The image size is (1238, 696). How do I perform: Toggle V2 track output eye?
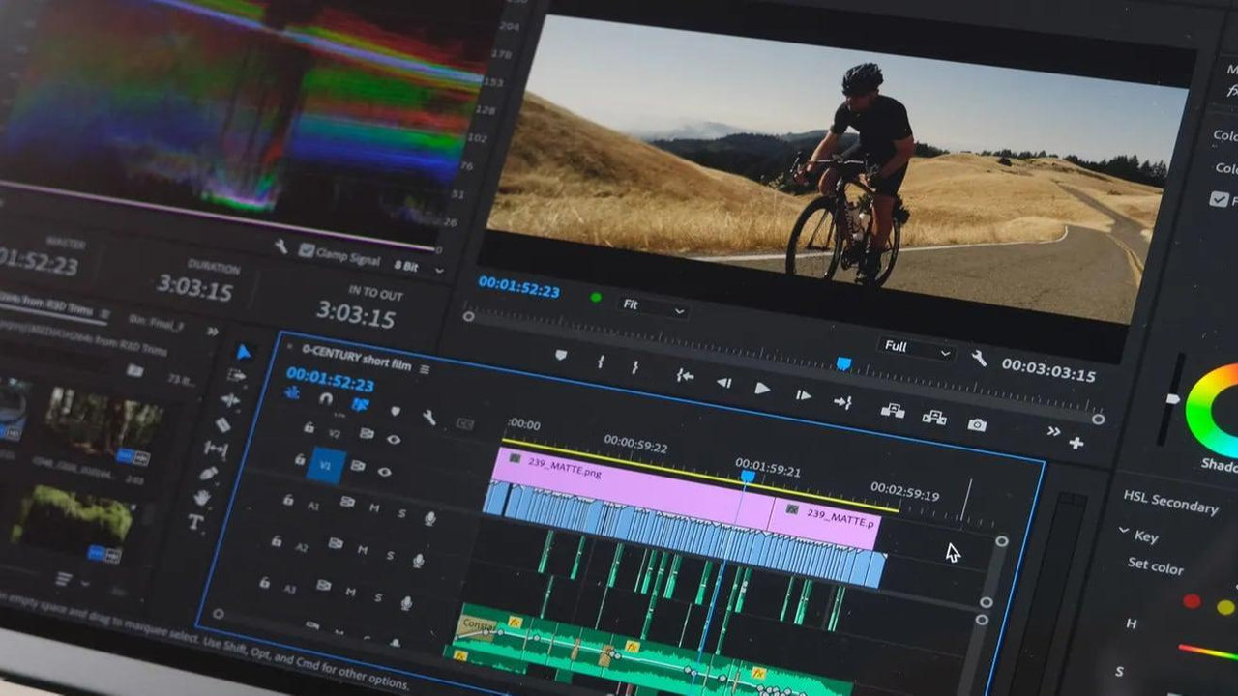(x=394, y=439)
